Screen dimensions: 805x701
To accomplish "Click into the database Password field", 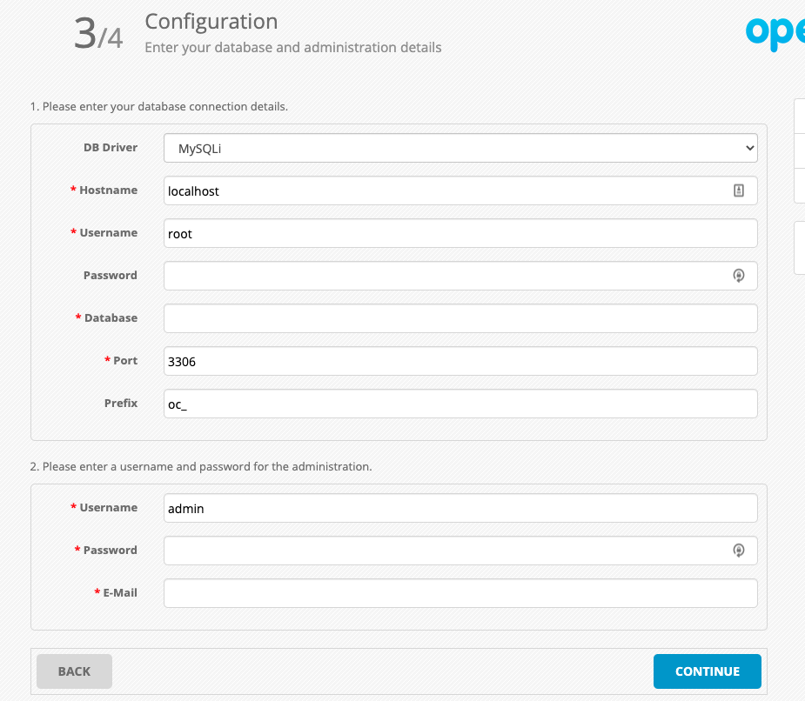I will (444, 276).
